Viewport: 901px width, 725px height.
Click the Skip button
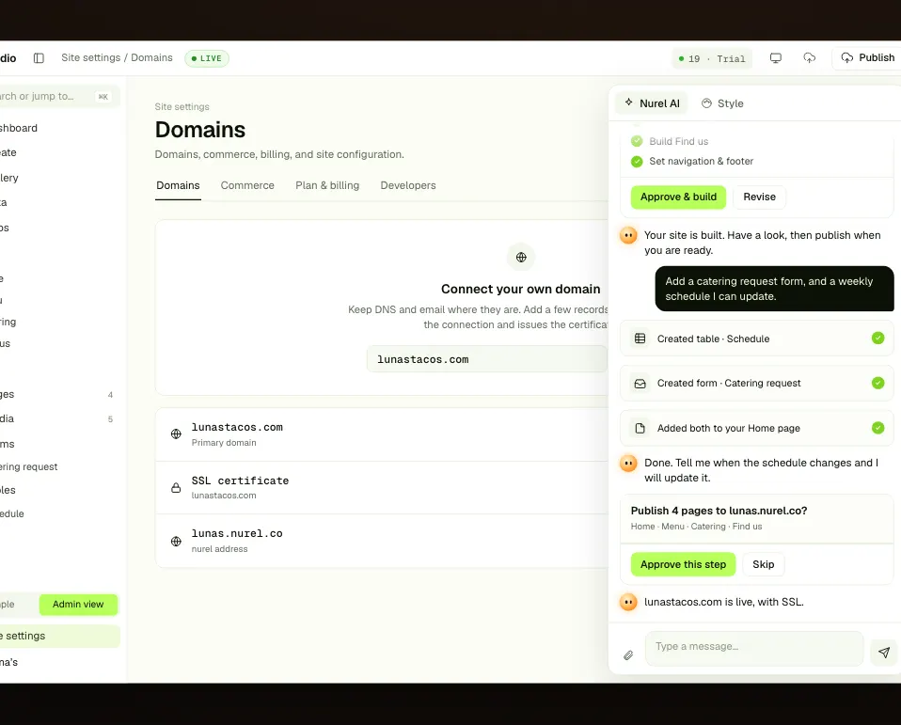pos(764,565)
